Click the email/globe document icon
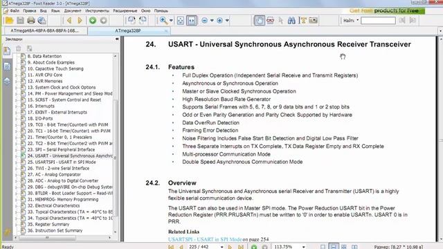This screenshot has height=249, width=443. coord(42,20)
